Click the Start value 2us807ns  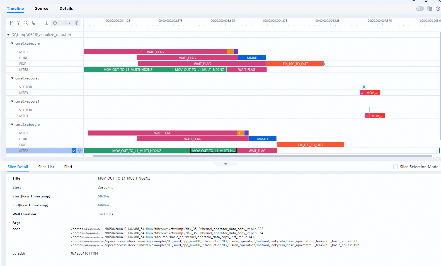pos(105,187)
